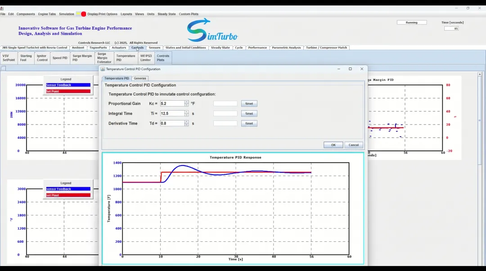Open the Units menu
Screen dimensions: 486x271
pos(151,14)
